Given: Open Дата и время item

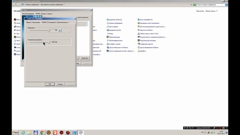Looking at the screenshot, I should coord(112,27).
